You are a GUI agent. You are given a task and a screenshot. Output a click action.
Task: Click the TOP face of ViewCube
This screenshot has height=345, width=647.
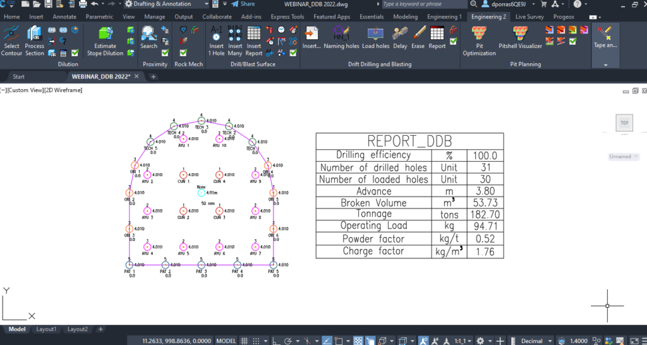[x=624, y=123]
